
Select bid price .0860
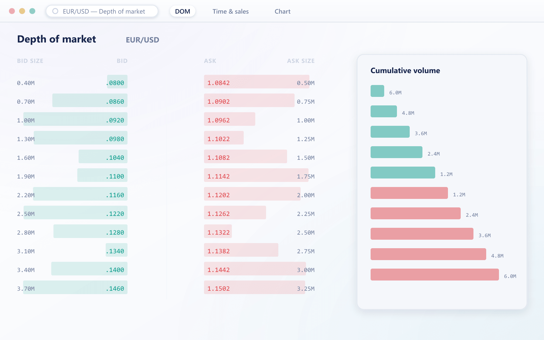coord(115,102)
